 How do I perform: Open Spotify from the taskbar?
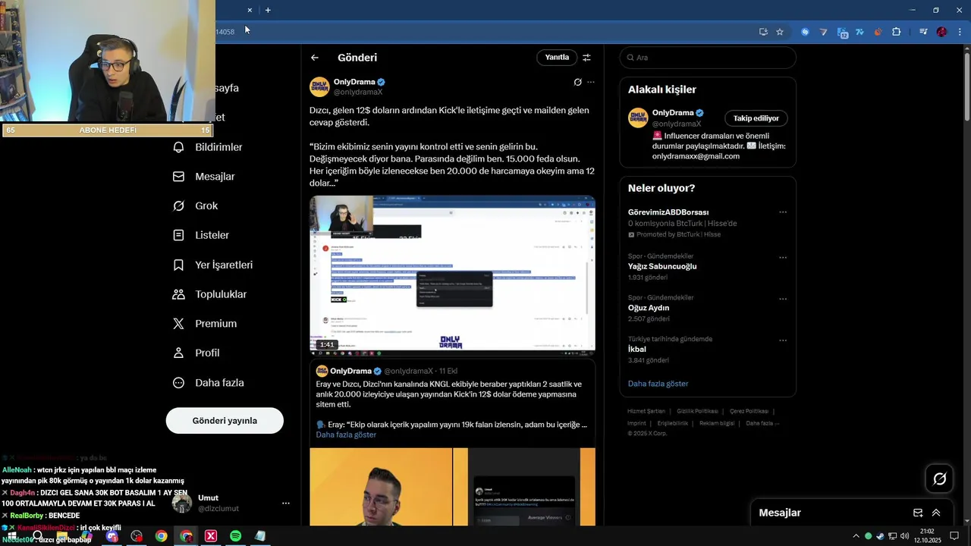235,536
